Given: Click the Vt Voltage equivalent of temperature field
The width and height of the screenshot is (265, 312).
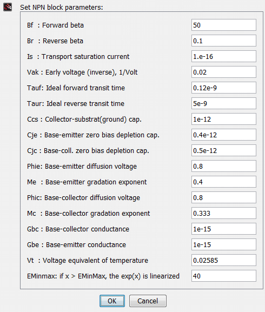Looking at the screenshot, I should coord(224,260).
